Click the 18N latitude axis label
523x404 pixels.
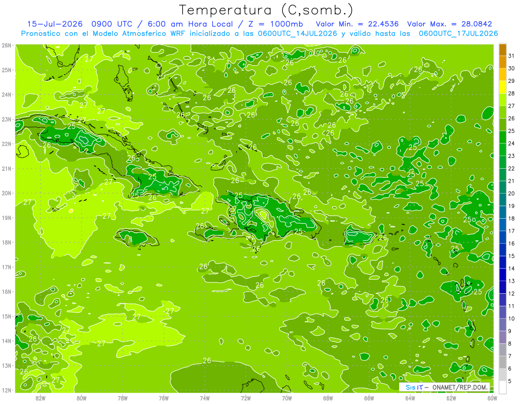(6, 242)
